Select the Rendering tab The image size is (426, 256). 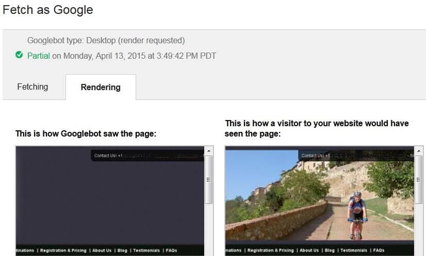pyautogui.click(x=101, y=87)
